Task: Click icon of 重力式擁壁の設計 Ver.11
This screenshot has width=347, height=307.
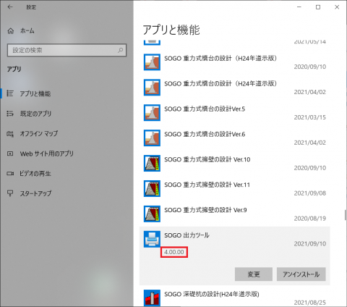Action: 152,188
